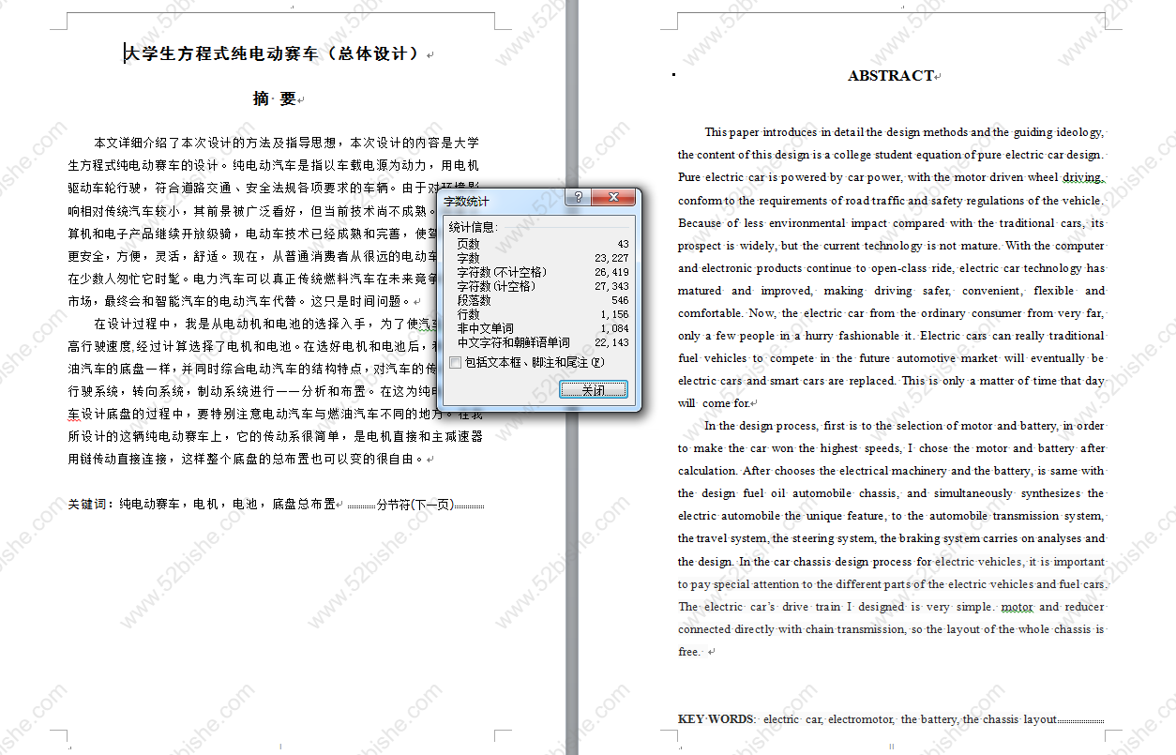
Task: Click the underlined word "motor" in the abstract
Action: click(1017, 607)
